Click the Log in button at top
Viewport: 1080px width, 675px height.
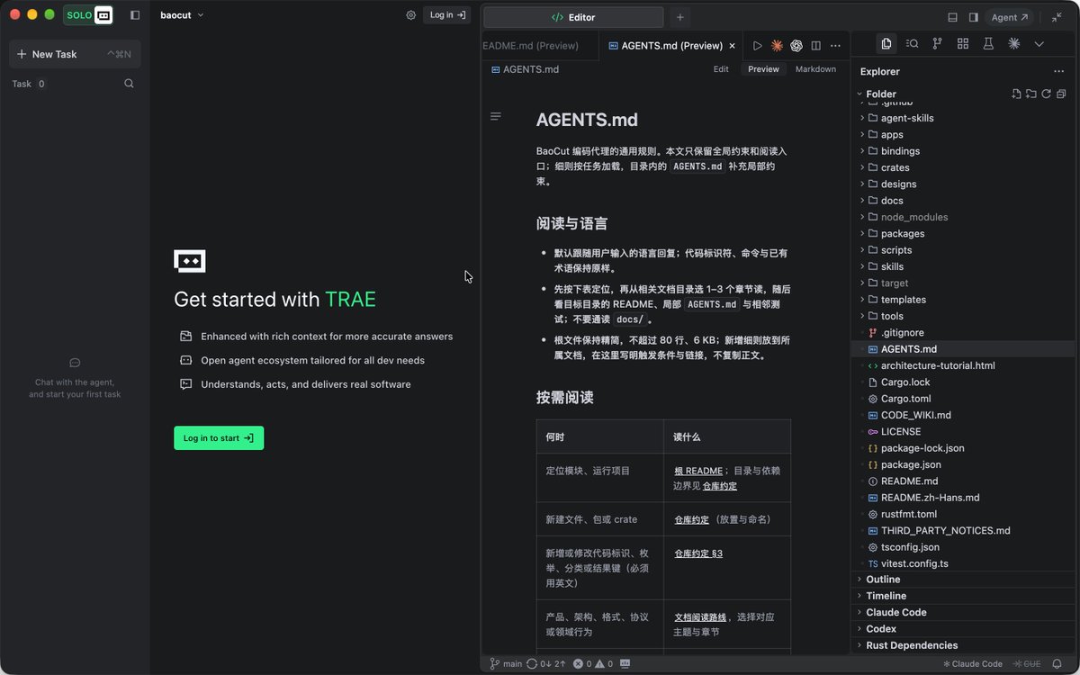(x=446, y=15)
